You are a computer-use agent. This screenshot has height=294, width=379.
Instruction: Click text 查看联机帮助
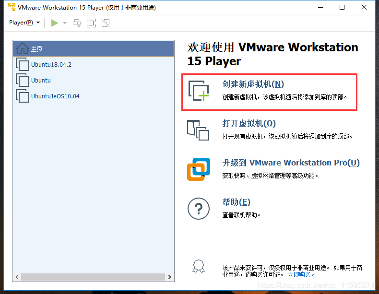click(x=241, y=215)
